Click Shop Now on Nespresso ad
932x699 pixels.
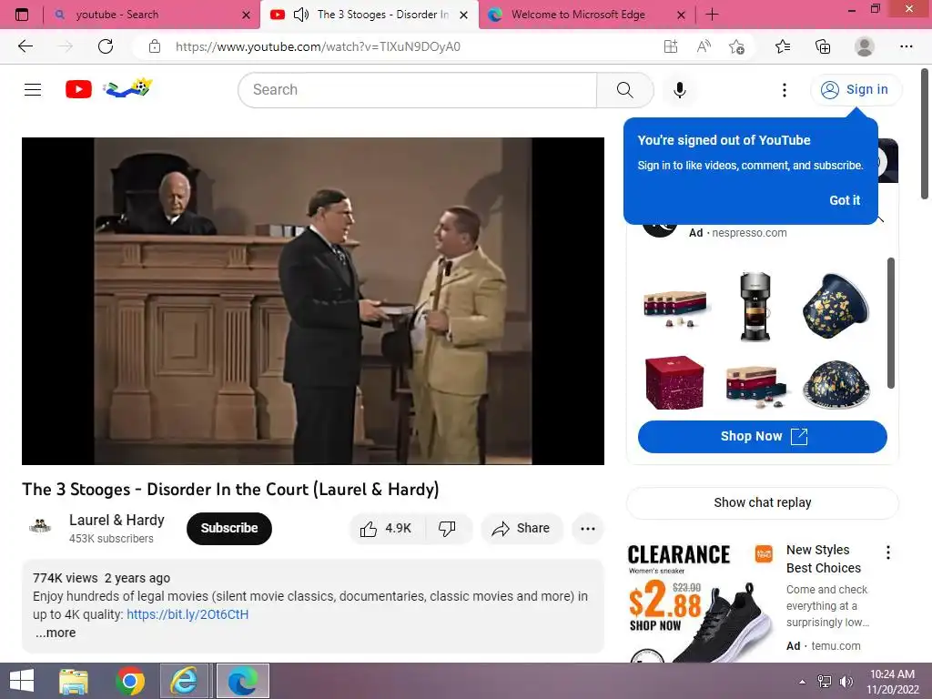click(x=762, y=436)
